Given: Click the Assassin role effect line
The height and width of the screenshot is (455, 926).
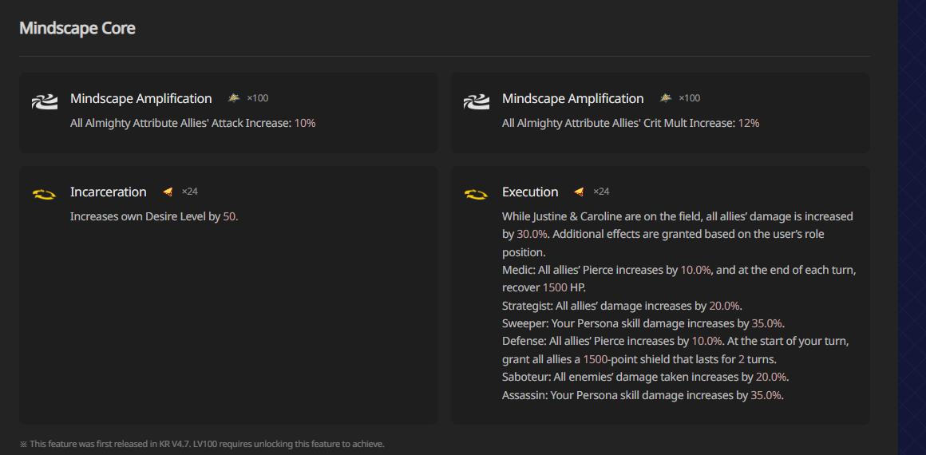Looking at the screenshot, I should [643, 395].
